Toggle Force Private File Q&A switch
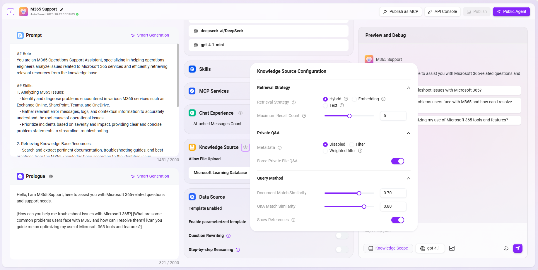 point(397,161)
